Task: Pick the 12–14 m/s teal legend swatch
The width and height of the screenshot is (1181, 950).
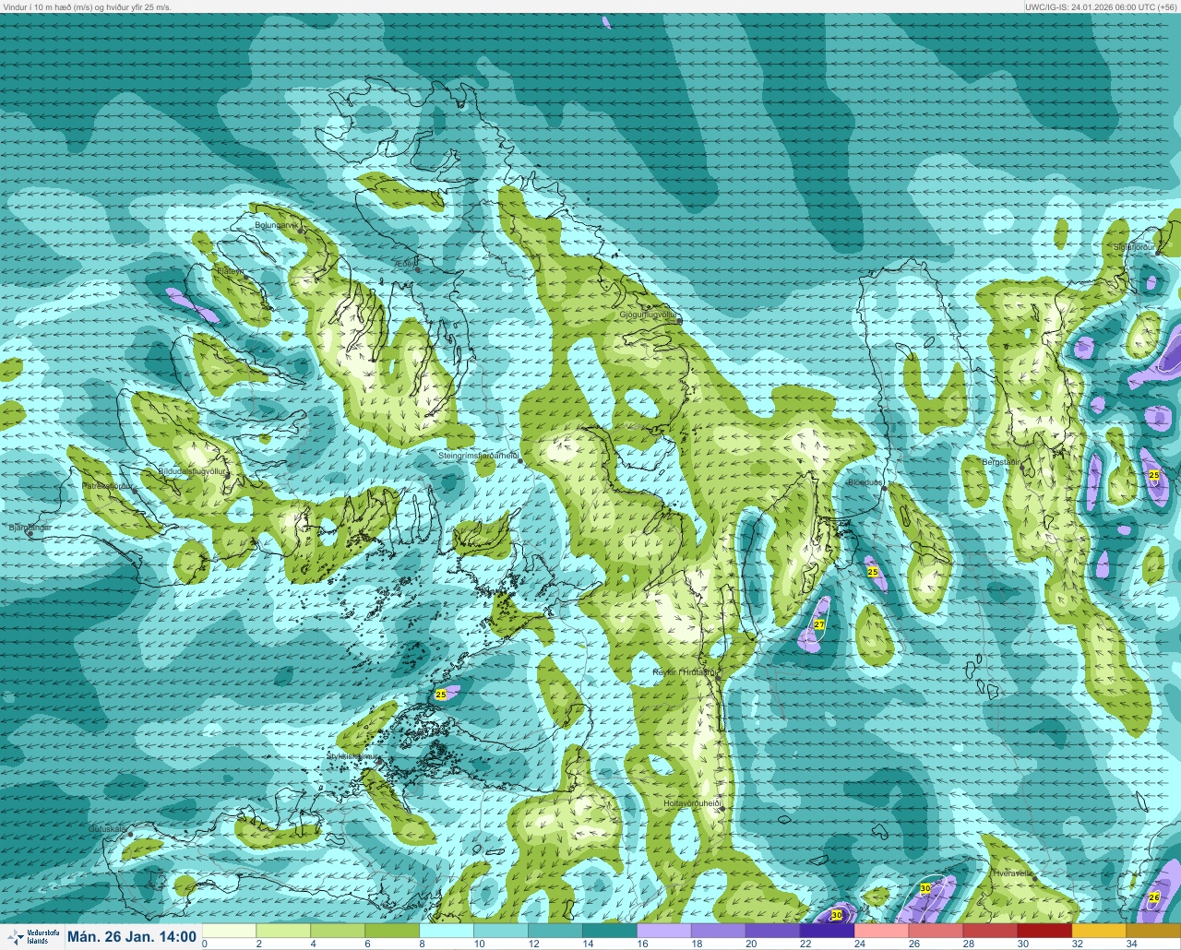Action: [x=555, y=931]
